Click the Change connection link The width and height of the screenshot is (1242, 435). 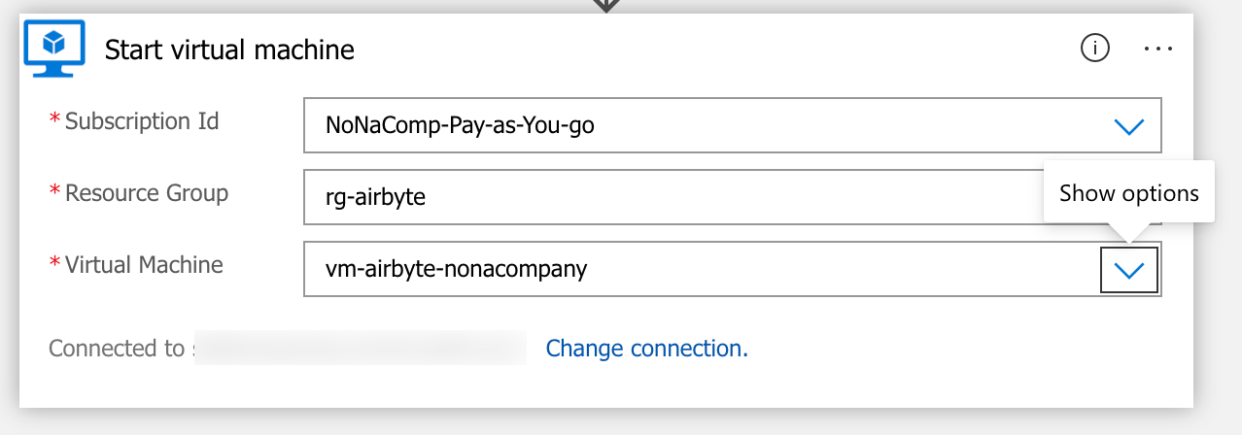(x=646, y=349)
